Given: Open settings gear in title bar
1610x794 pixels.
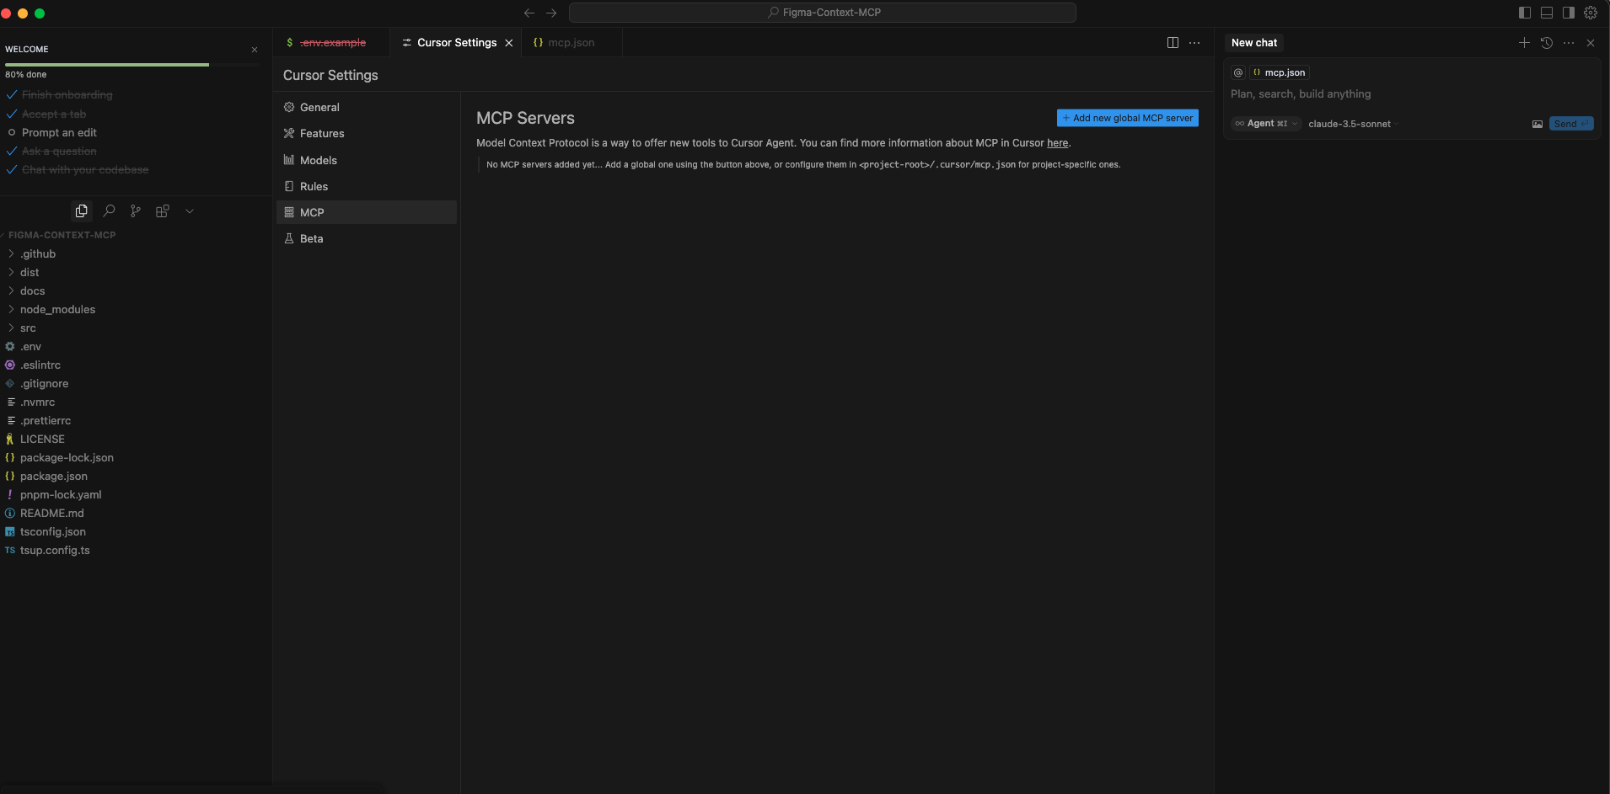Looking at the screenshot, I should click(x=1591, y=13).
